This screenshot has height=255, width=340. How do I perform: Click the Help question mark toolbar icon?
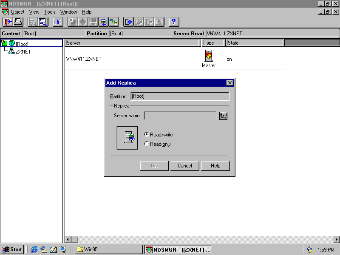pyautogui.click(x=174, y=22)
